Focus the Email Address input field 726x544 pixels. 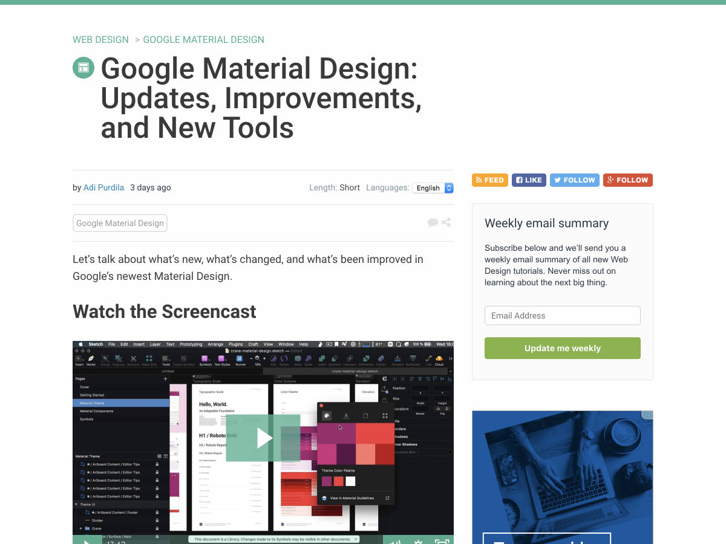click(563, 316)
